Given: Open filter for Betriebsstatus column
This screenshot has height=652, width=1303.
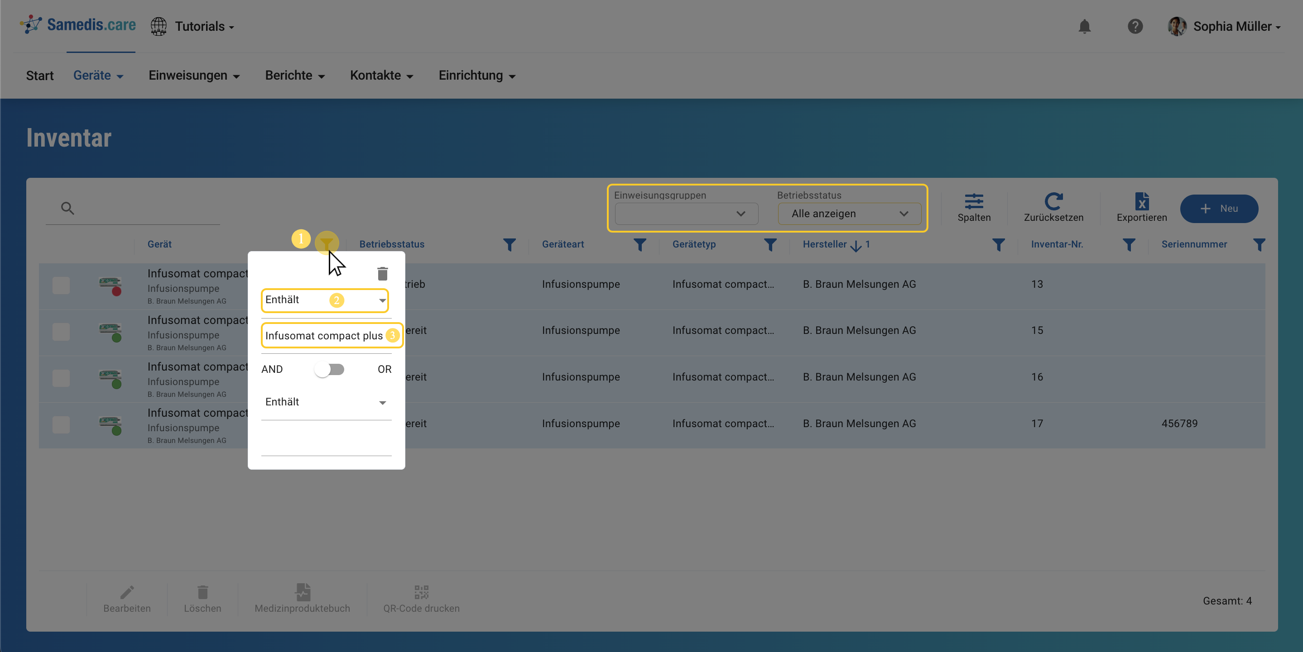Looking at the screenshot, I should point(510,245).
